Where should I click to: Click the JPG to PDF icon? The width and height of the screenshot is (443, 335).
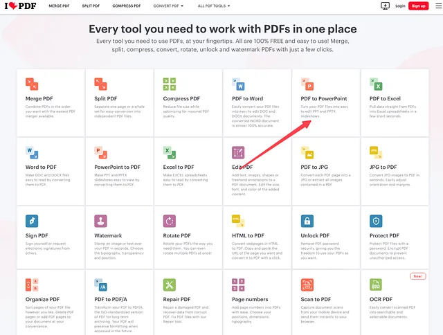pos(376,152)
